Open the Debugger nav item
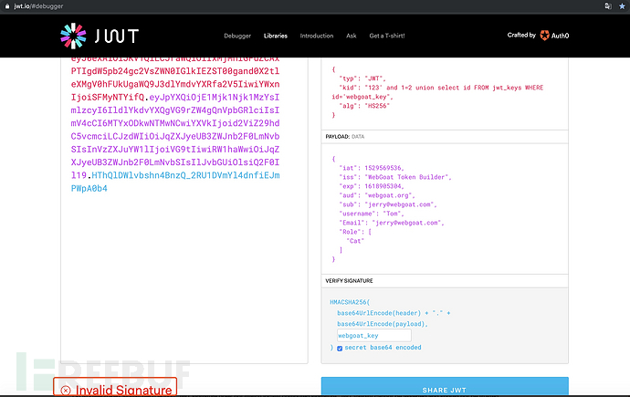This screenshot has width=630, height=397. [237, 36]
